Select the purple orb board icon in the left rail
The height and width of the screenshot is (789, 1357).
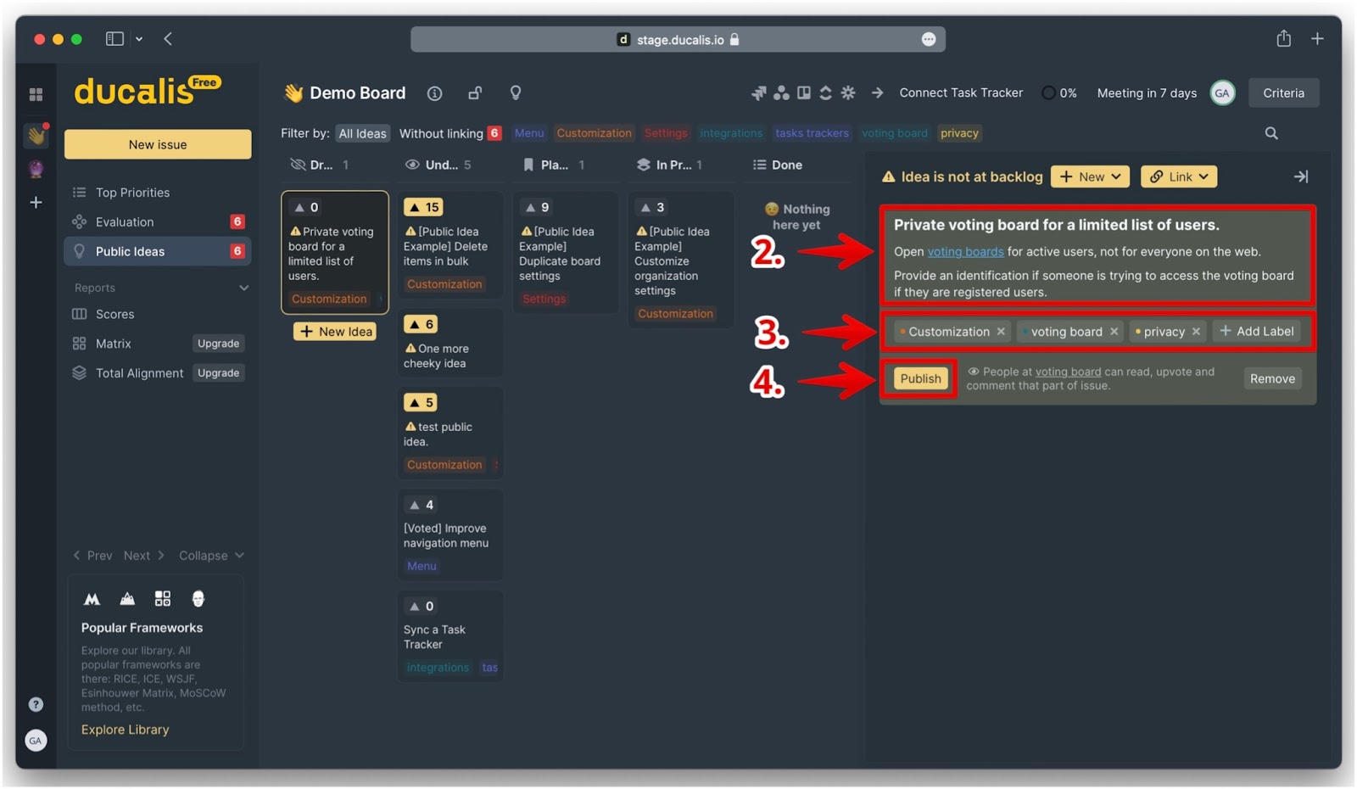36,169
